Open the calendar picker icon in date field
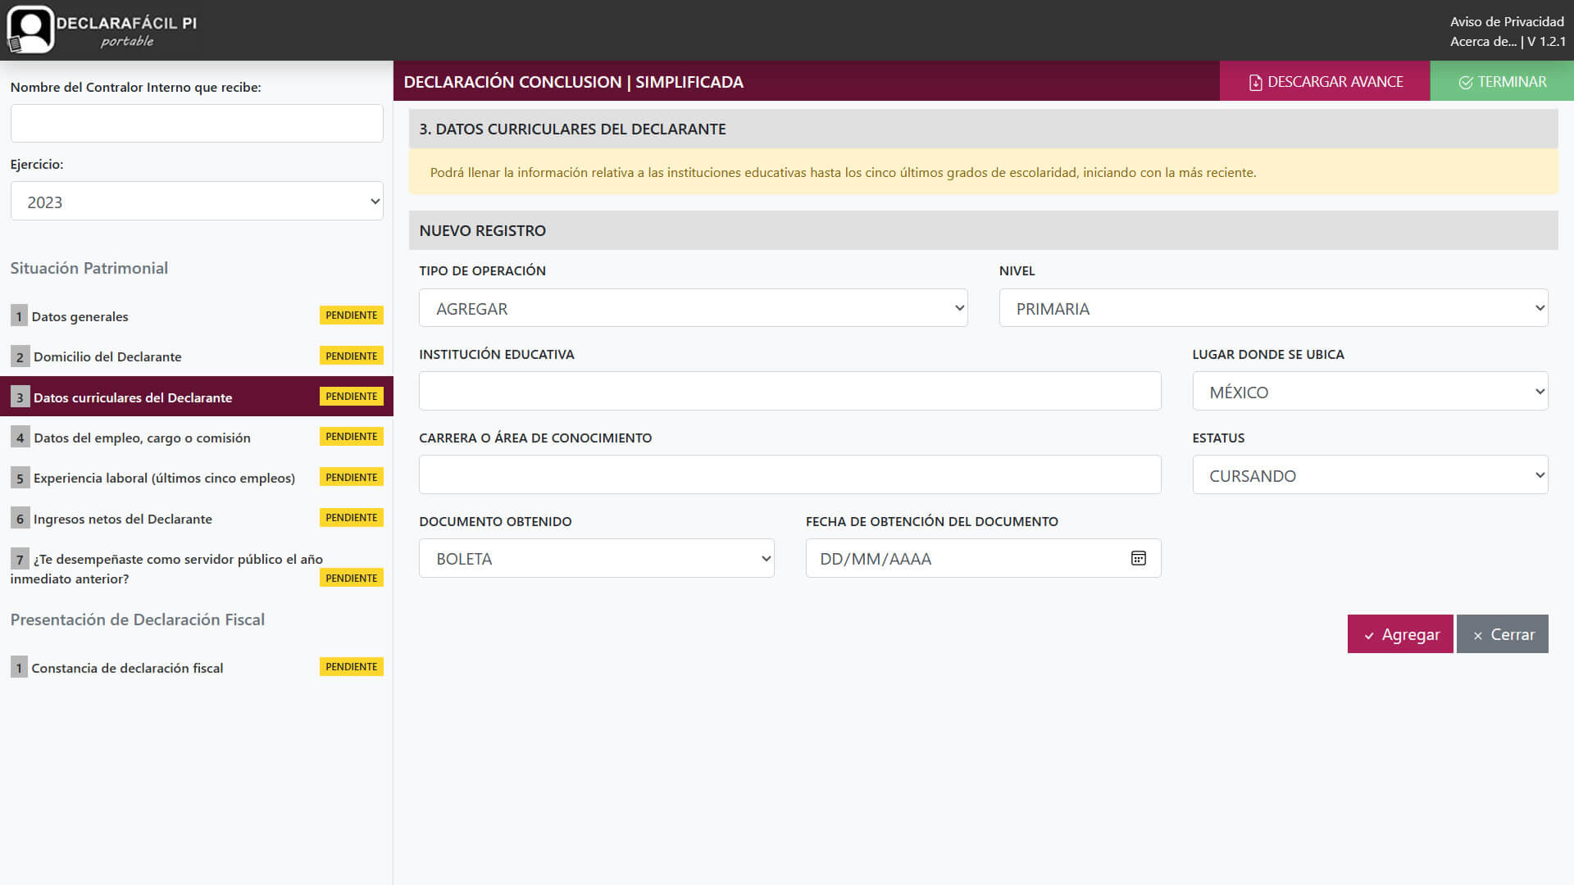 [x=1138, y=558]
